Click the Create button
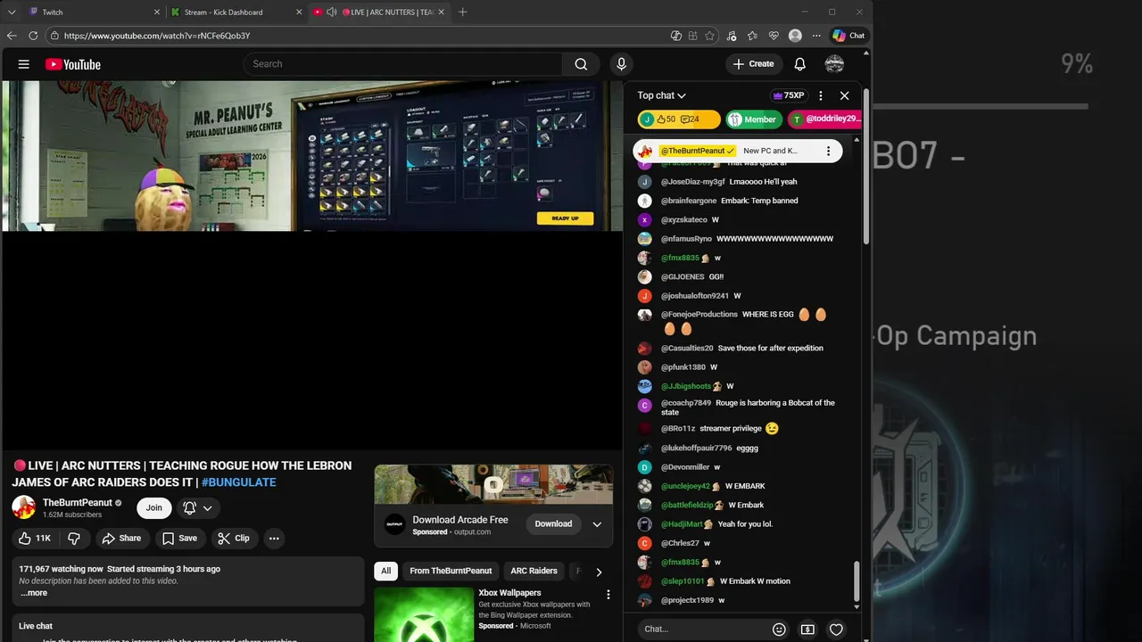This screenshot has width=1142, height=642. coord(754,64)
